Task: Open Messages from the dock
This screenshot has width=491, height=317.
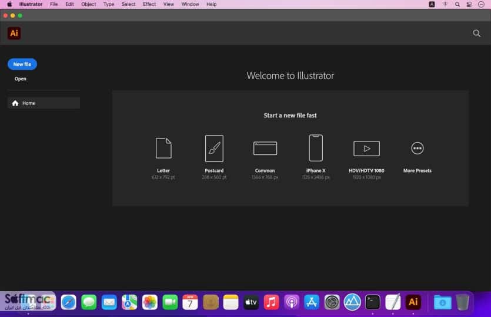Action: point(89,302)
